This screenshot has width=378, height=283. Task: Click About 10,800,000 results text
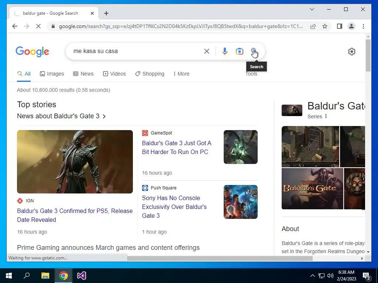point(63,90)
